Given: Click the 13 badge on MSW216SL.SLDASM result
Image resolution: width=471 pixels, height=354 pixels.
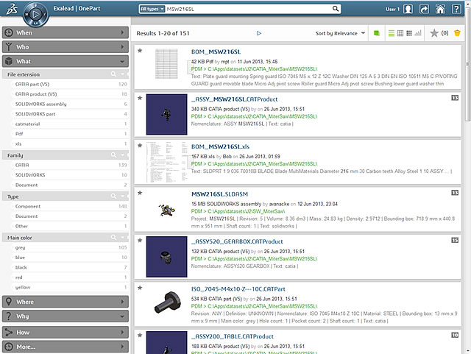Looking at the screenshot, I should 455,193.
